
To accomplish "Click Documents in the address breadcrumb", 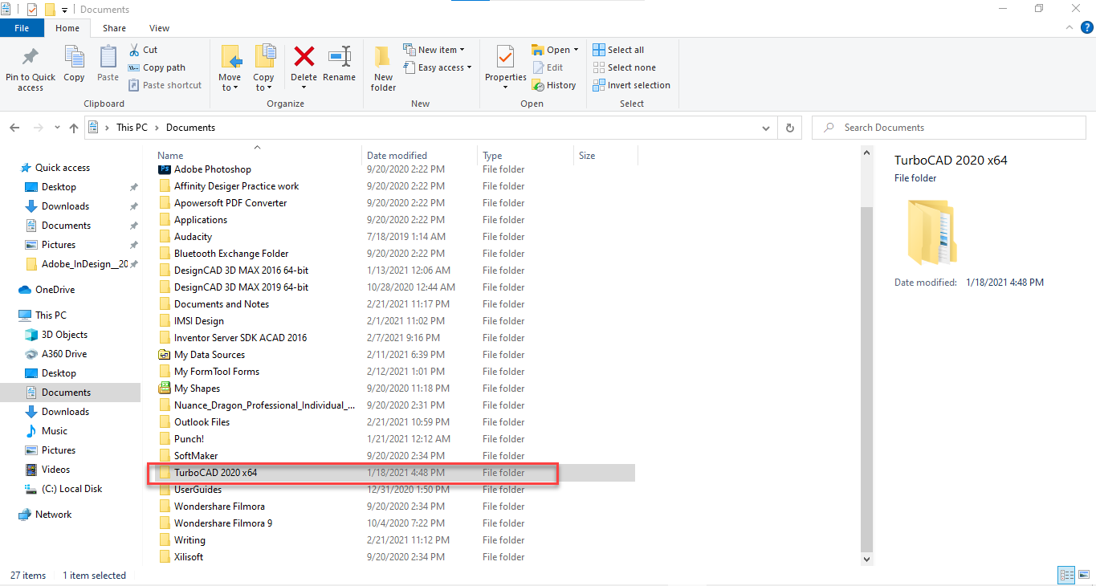I will coord(190,128).
